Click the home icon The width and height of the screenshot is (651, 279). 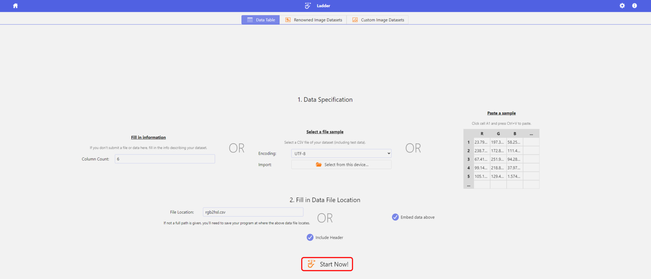pyautogui.click(x=15, y=6)
